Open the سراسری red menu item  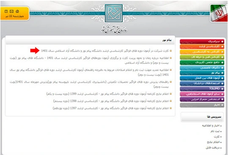pyautogui.click(x=202, y=41)
